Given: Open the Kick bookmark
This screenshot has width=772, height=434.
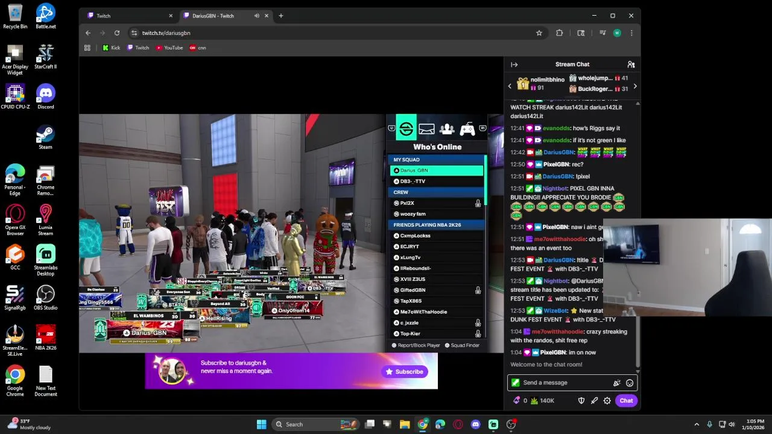Looking at the screenshot, I should tap(112, 48).
